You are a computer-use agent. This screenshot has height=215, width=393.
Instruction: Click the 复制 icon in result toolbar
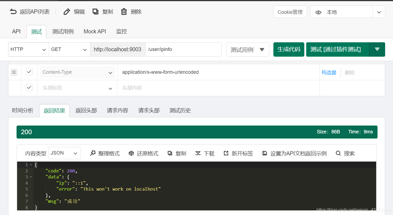170,153
